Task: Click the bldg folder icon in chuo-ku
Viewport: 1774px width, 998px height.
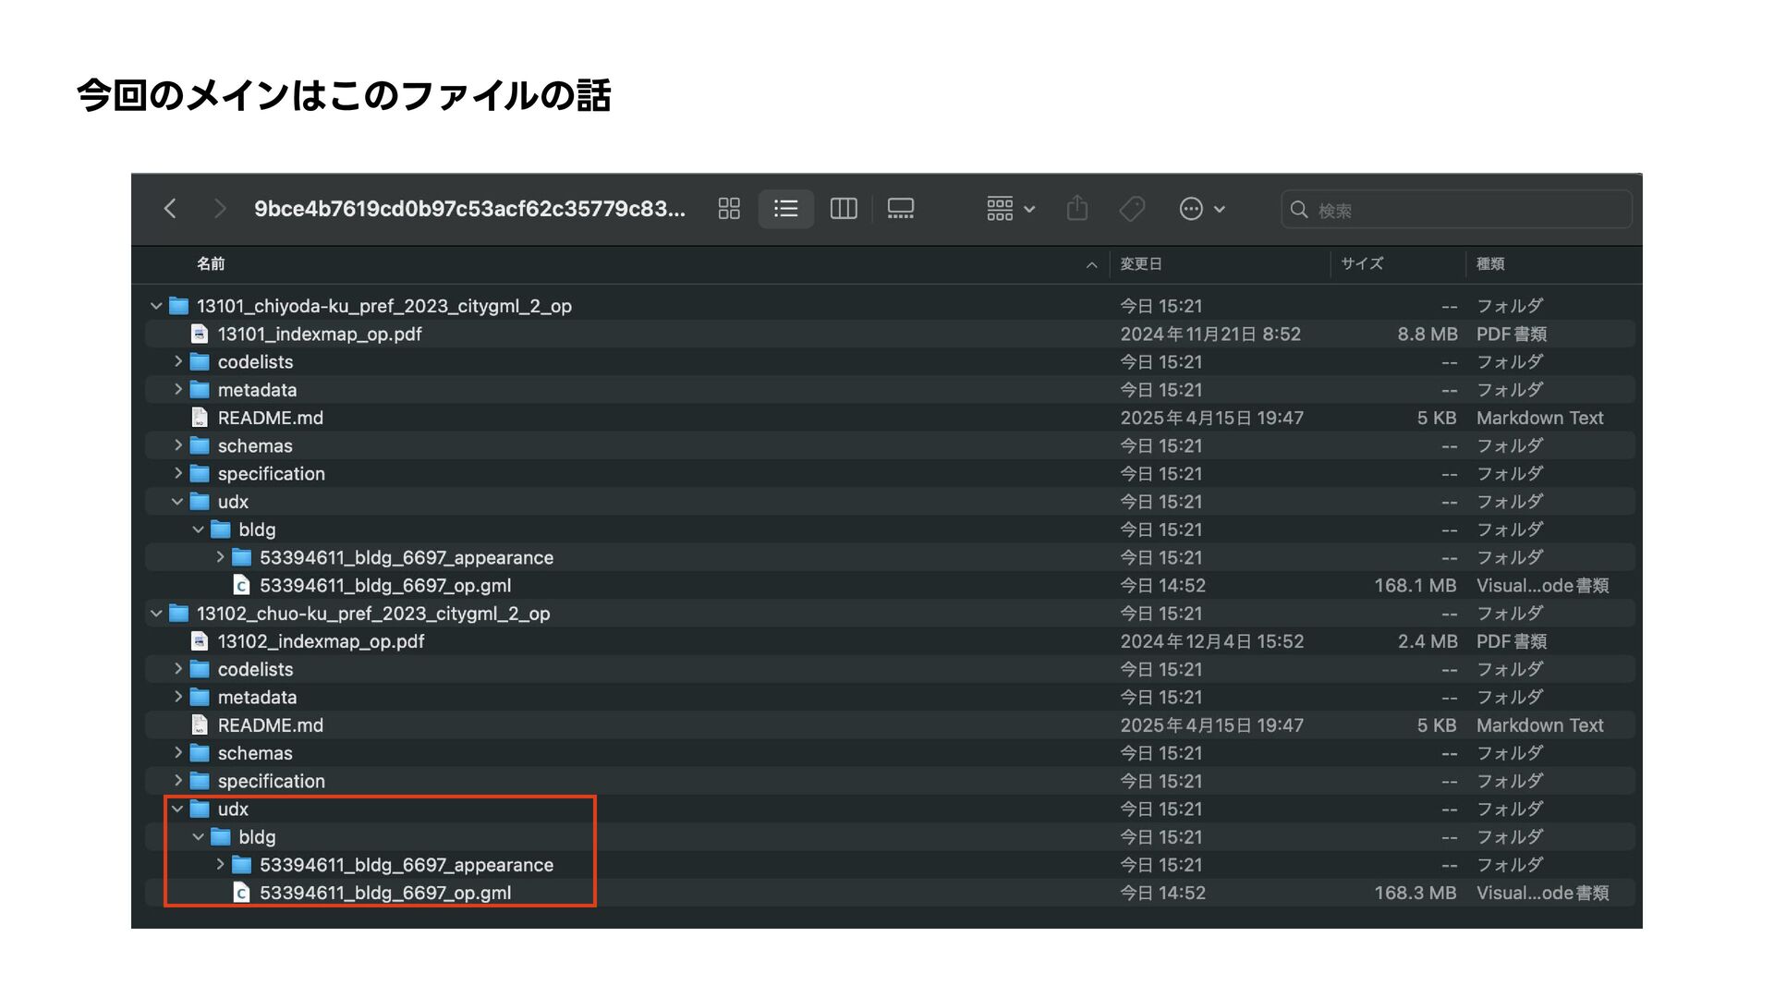Action: point(221,837)
